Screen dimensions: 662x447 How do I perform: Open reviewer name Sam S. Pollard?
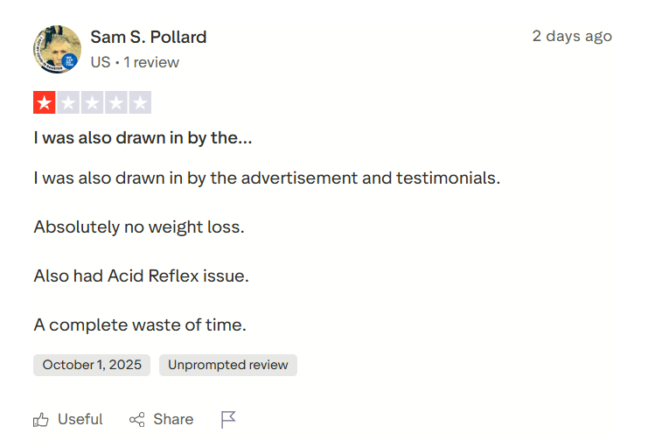[x=149, y=37]
